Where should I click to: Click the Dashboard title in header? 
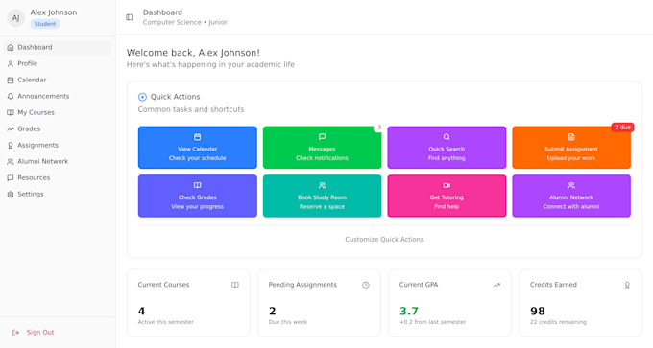(x=162, y=12)
